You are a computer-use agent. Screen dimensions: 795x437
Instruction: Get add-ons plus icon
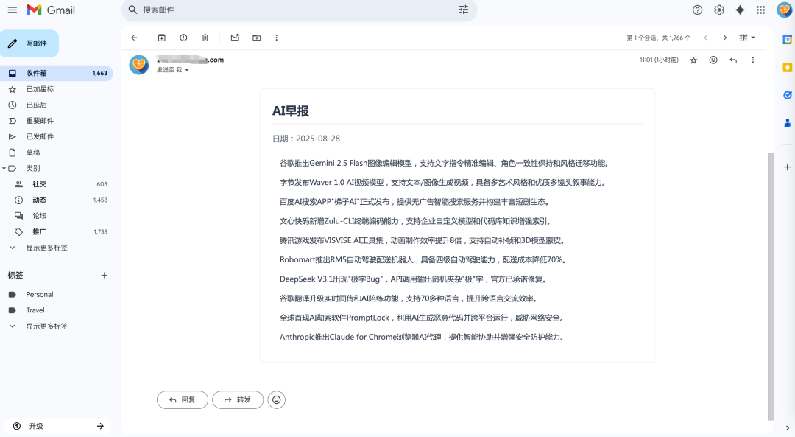(788, 167)
